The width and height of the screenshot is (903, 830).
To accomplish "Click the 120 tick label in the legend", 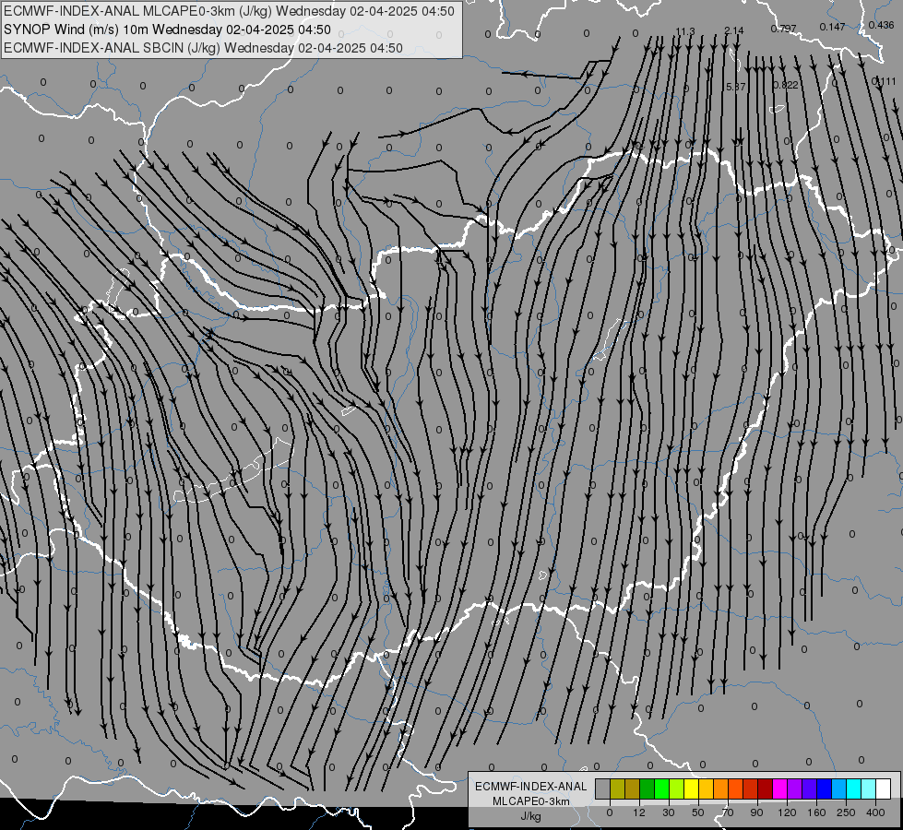I will (x=787, y=812).
